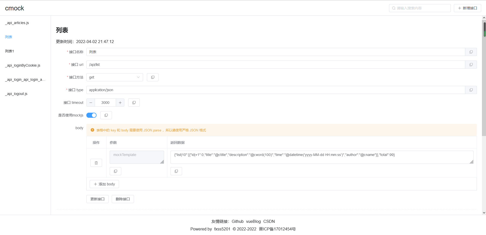Open the 接口方法 get dropdown
The image size is (486, 235).
coord(115,77)
